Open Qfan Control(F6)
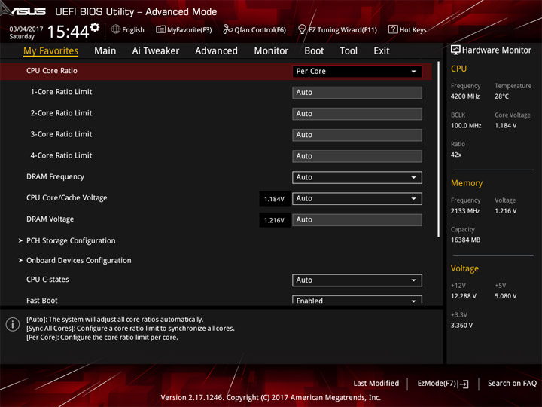 254,29
